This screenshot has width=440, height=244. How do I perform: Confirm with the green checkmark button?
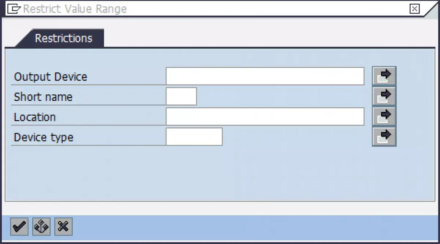point(19,227)
